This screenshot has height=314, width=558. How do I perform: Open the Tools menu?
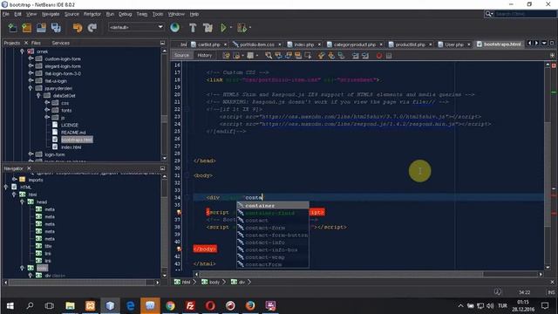[158, 14]
